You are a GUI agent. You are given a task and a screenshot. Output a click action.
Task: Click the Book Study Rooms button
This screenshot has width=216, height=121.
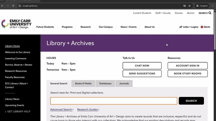tap(187, 73)
